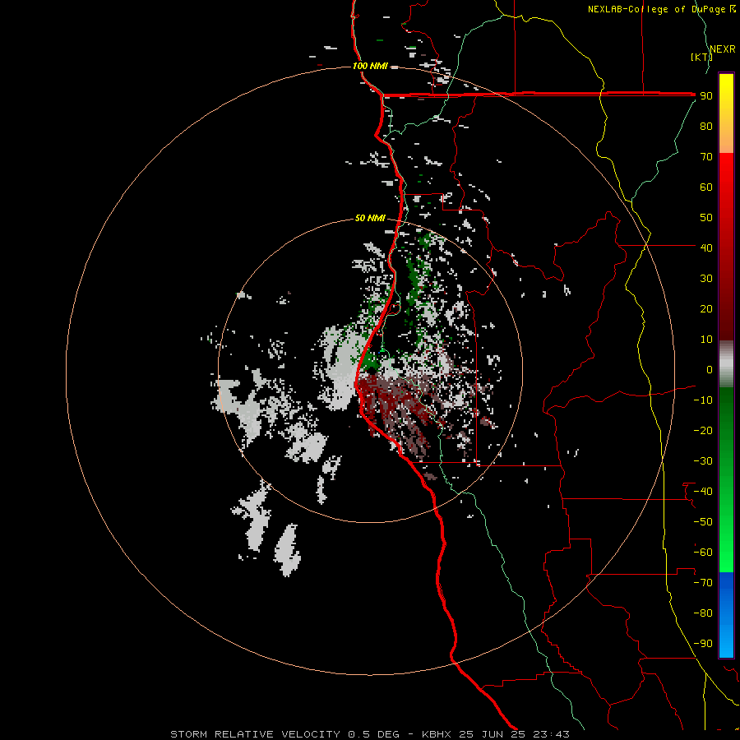The height and width of the screenshot is (740, 740).
Task: Click the 100 NMI range ring label
Action: click(x=370, y=66)
